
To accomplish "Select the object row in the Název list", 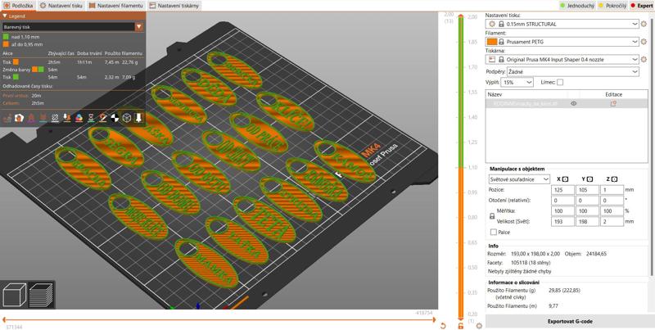I will pos(567,104).
